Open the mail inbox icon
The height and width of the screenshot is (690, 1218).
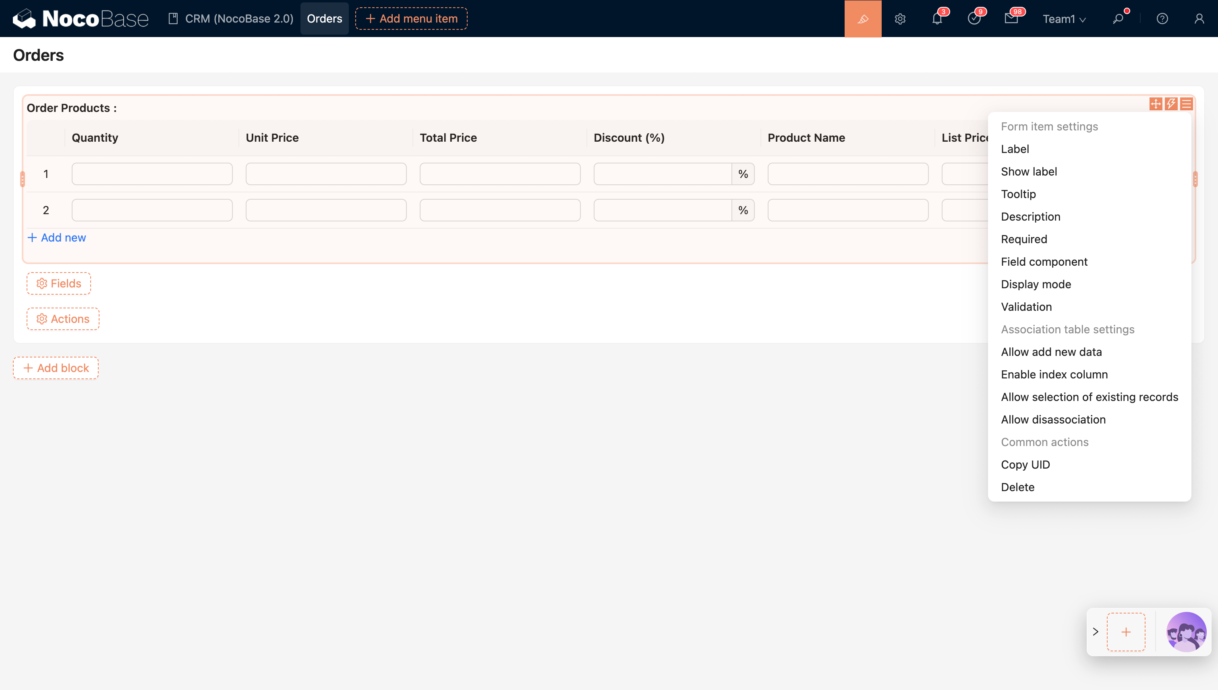click(1011, 19)
